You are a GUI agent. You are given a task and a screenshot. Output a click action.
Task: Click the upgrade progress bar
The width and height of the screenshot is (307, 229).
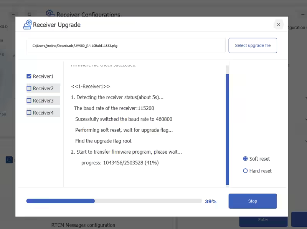[x=114, y=201]
